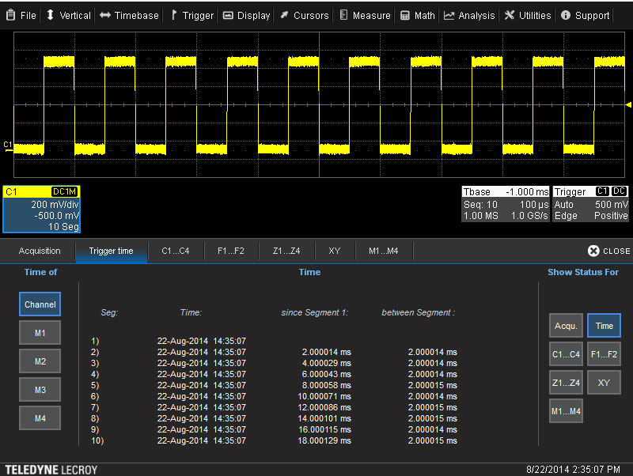
Task: Open the Support menu
Action: pos(585,14)
